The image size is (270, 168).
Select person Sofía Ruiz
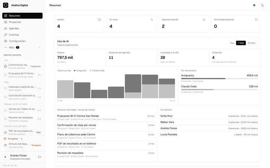pos(209,116)
